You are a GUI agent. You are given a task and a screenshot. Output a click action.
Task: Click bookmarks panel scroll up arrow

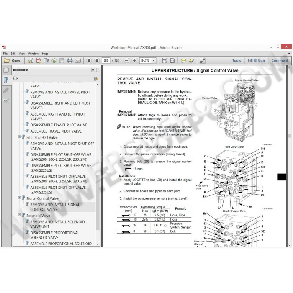(x=98, y=85)
